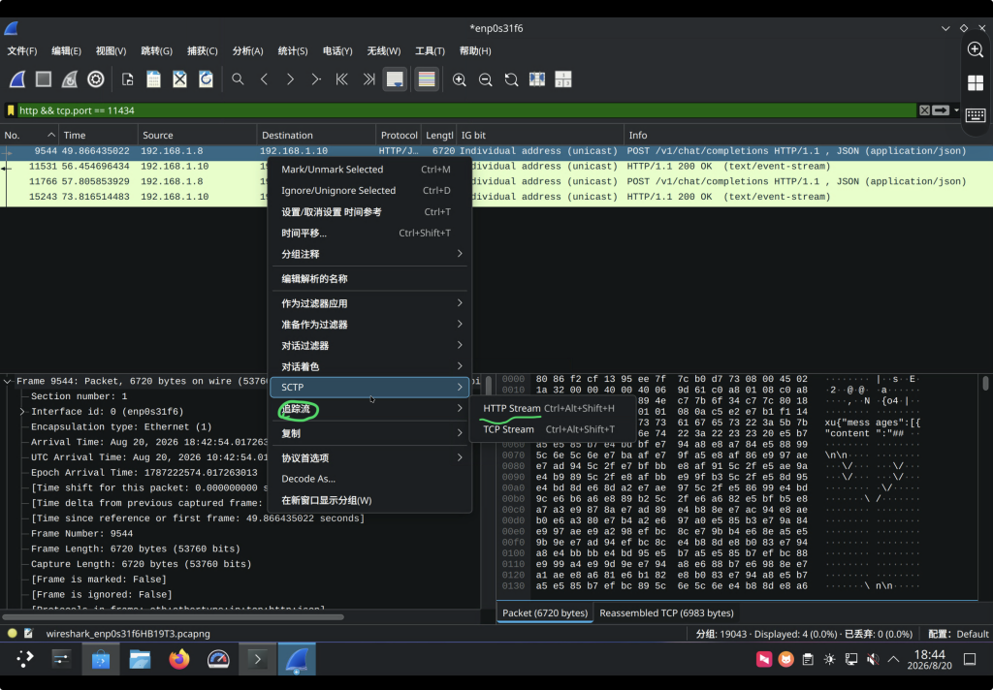The width and height of the screenshot is (993, 690).
Task: Restart the current capture
Action: pyautogui.click(x=70, y=79)
